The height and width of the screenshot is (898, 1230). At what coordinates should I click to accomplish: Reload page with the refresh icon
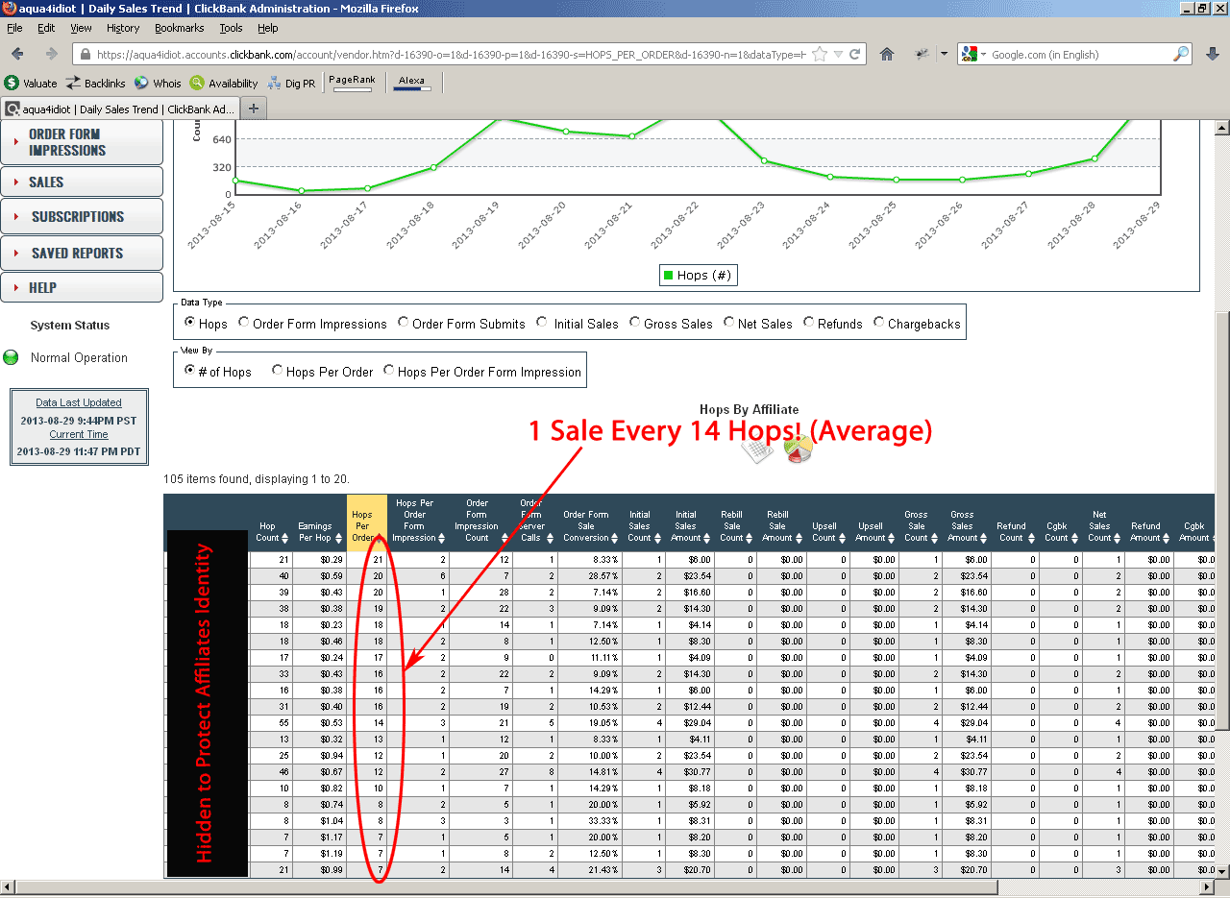click(x=855, y=55)
